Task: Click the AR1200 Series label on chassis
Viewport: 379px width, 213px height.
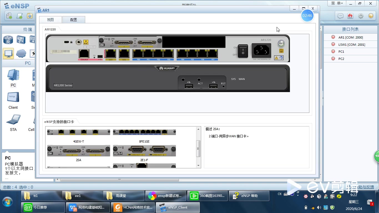Action: point(63,85)
